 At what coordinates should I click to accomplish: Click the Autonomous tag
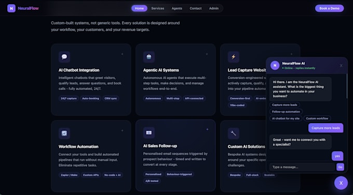153,98
